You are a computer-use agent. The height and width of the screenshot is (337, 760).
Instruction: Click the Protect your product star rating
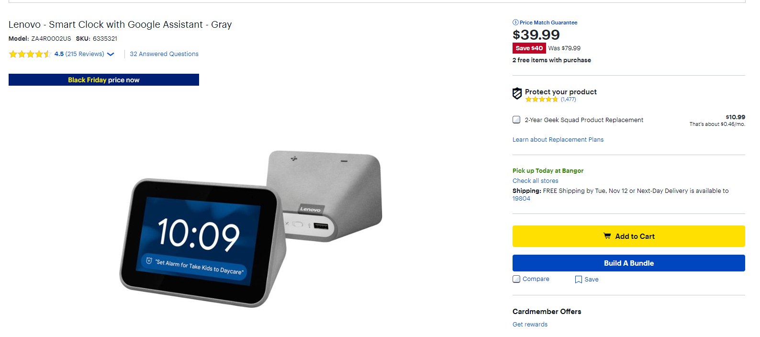[x=541, y=100]
